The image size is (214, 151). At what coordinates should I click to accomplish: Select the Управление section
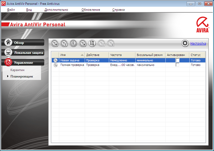click(x=23, y=62)
